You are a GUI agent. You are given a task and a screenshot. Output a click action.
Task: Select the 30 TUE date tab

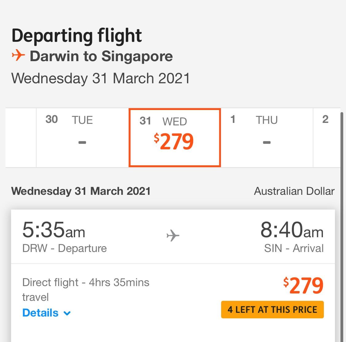(82, 138)
